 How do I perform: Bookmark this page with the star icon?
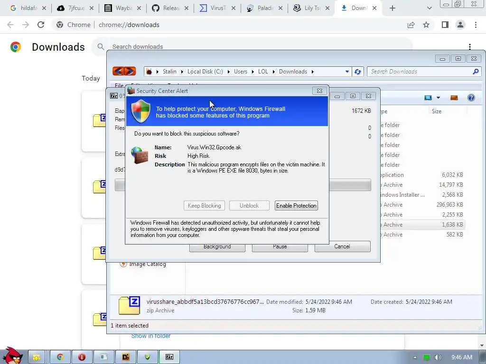(x=426, y=25)
